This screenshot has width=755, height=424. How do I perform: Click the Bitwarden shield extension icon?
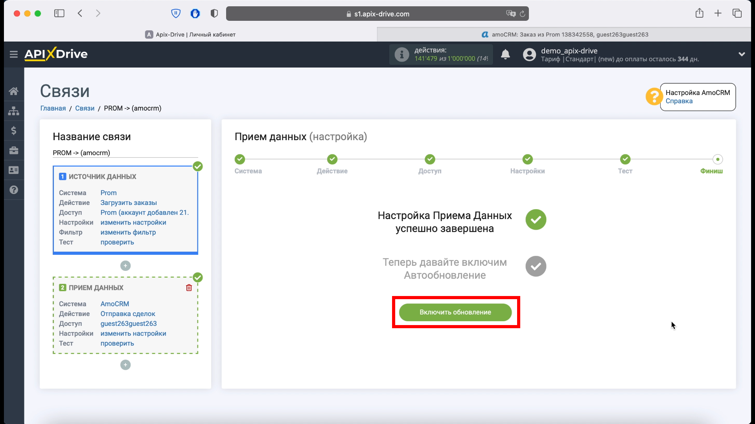click(x=176, y=13)
